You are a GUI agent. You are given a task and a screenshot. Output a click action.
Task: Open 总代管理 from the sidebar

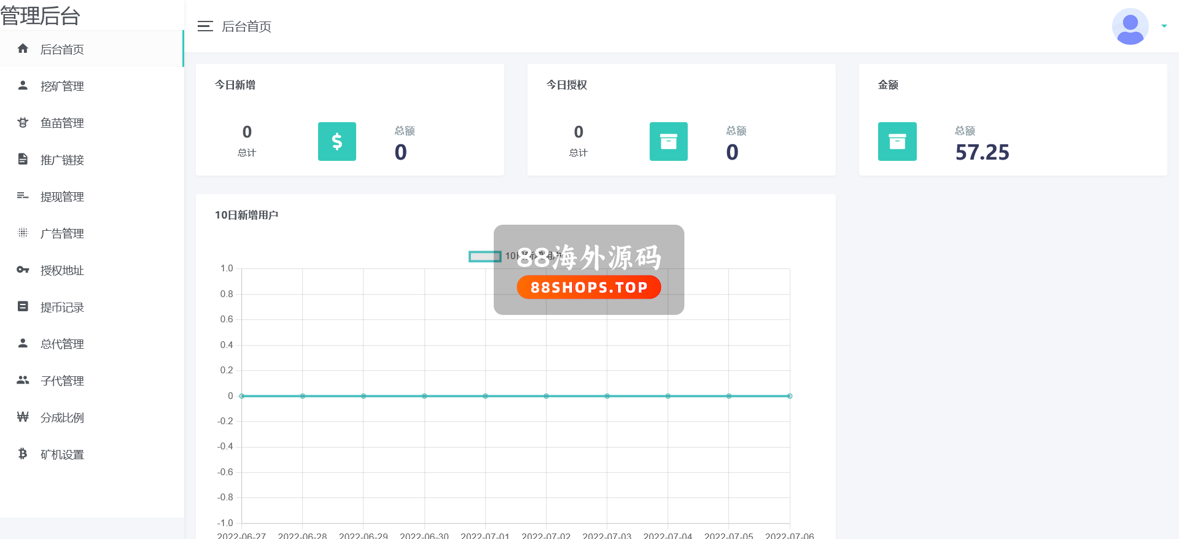point(62,344)
